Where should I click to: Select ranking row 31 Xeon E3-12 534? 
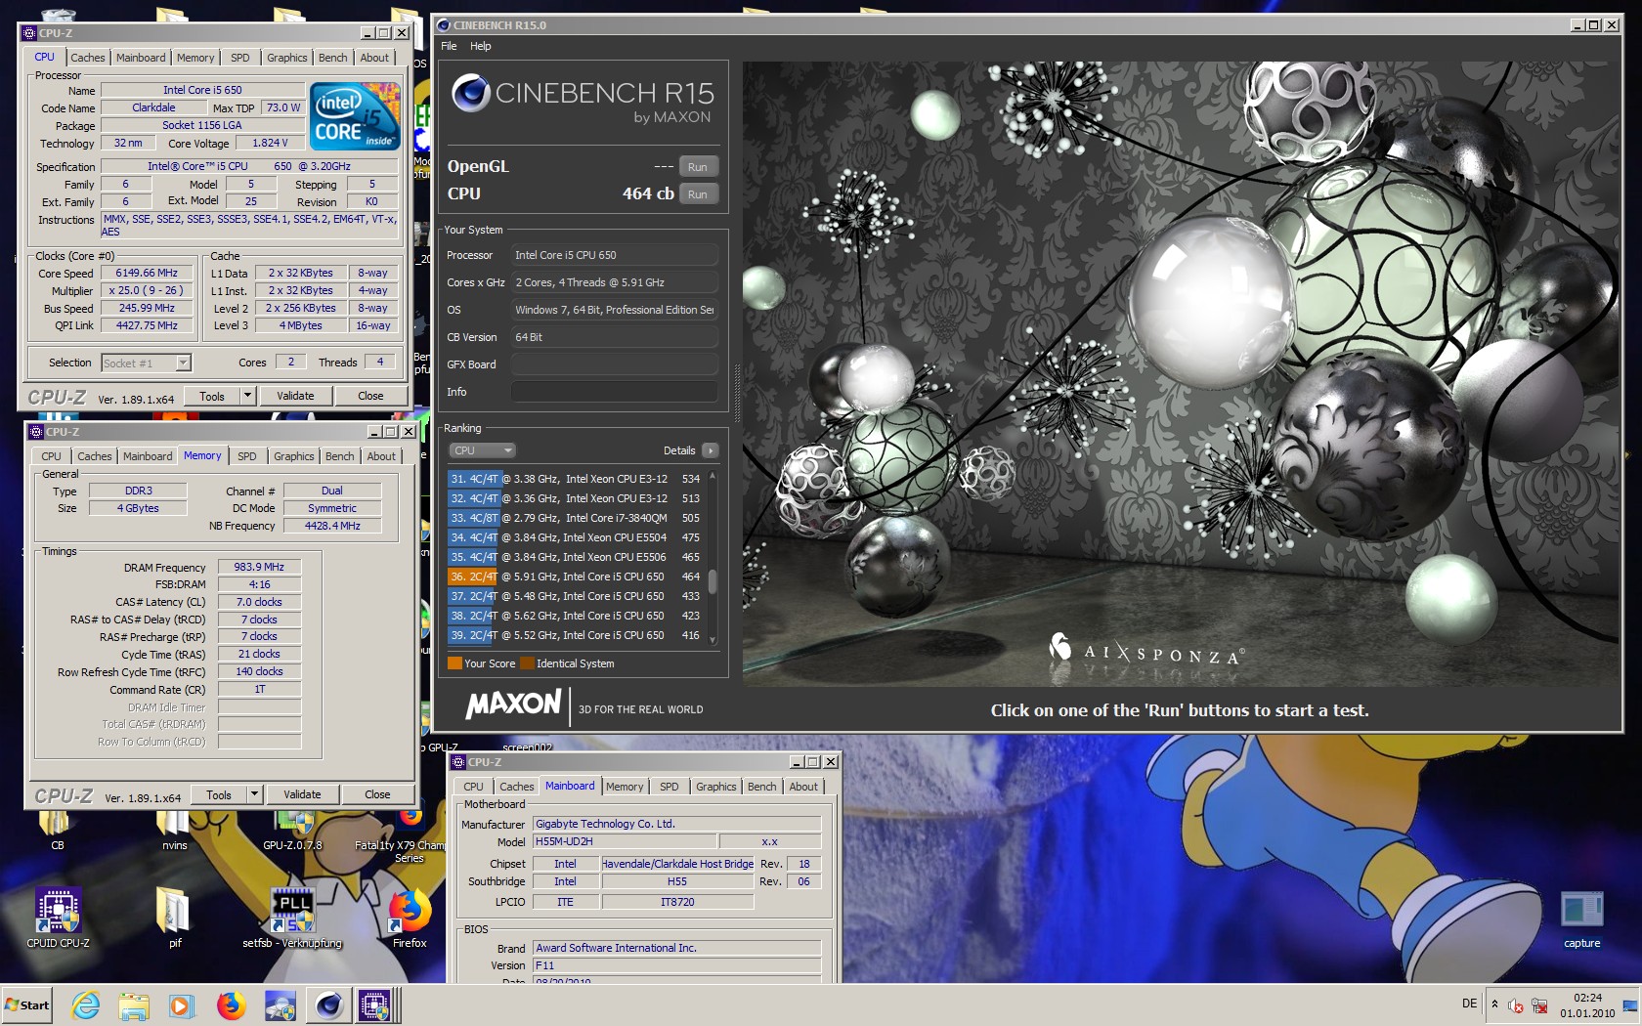click(576, 479)
